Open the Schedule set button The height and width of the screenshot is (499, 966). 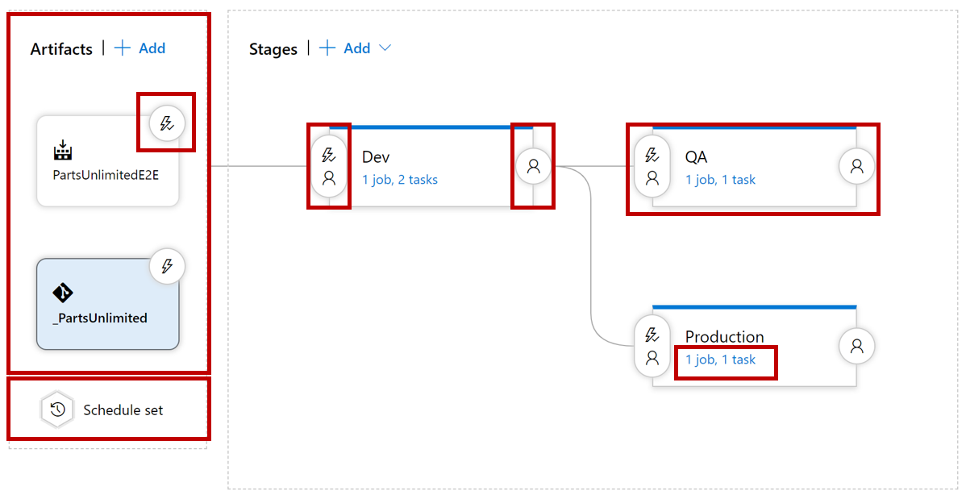108,410
